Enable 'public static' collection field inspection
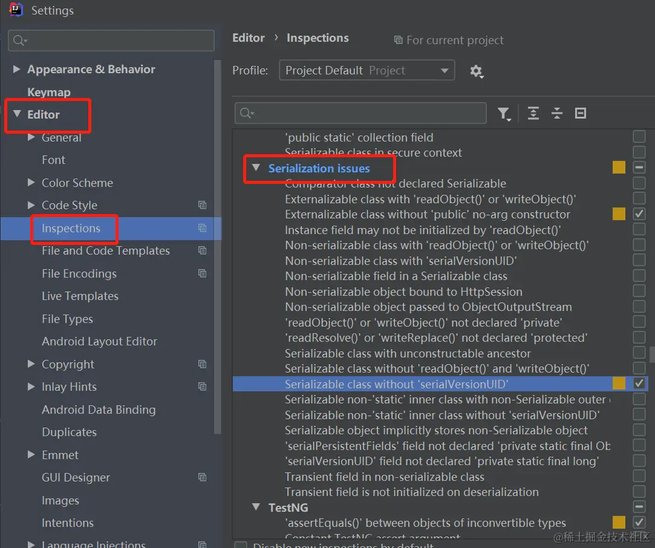655x548 pixels. pos(639,137)
